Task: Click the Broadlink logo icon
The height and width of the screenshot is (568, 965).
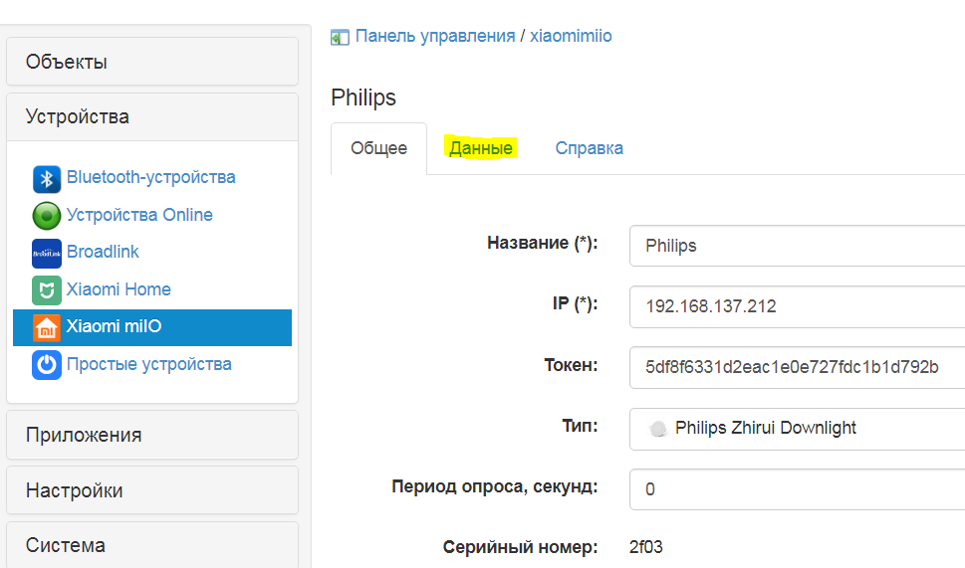Action: (x=47, y=253)
